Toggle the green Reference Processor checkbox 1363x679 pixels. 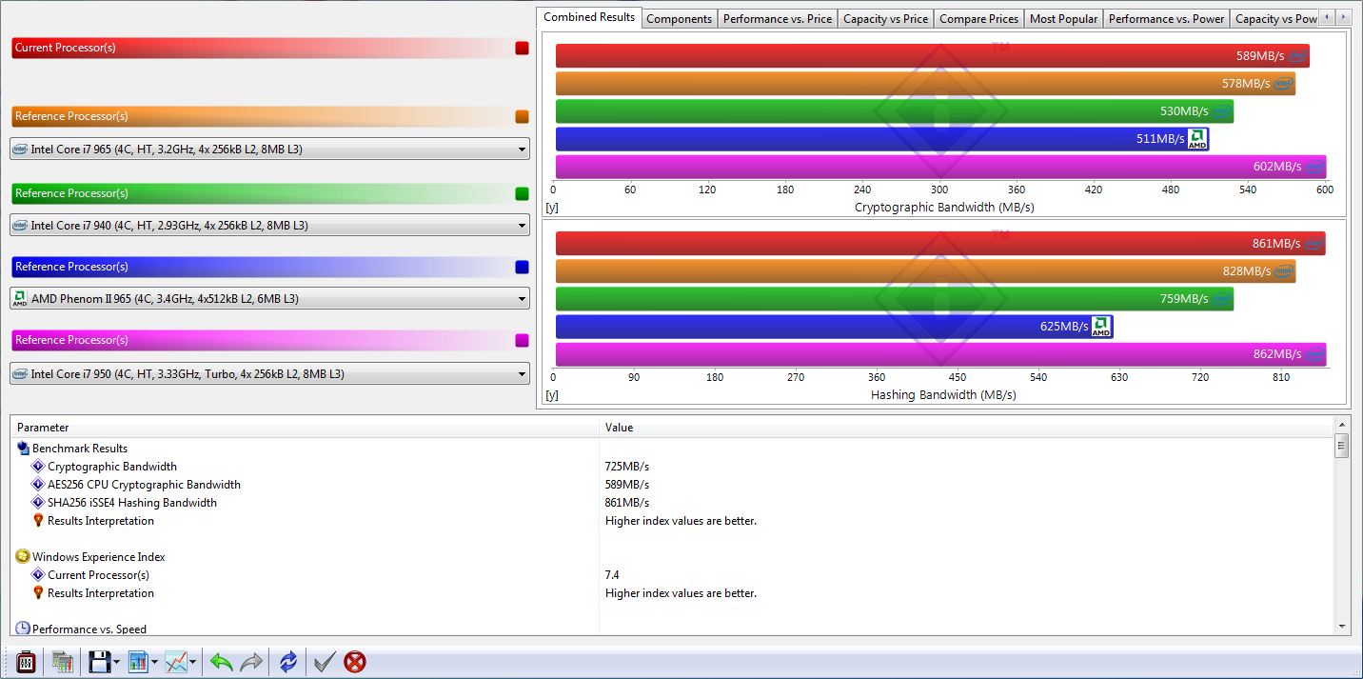(x=522, y=193)
